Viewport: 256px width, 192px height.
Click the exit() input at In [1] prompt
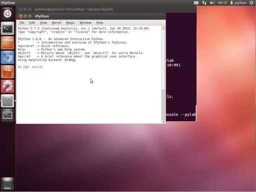pyautogui.click(x=38, y=67)
